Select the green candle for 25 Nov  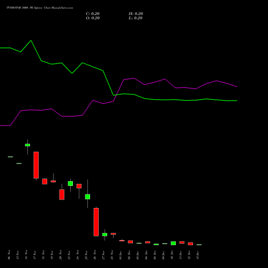87,197
